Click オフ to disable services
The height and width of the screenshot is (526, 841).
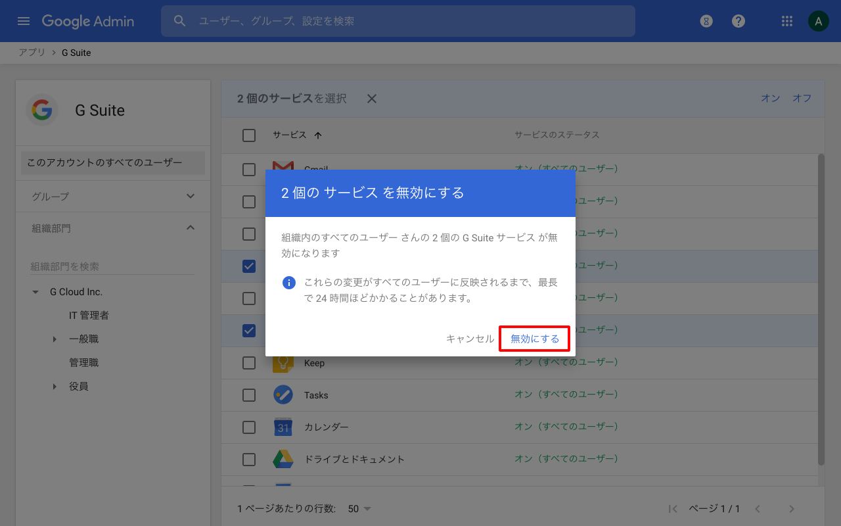(x=802, y=98)
